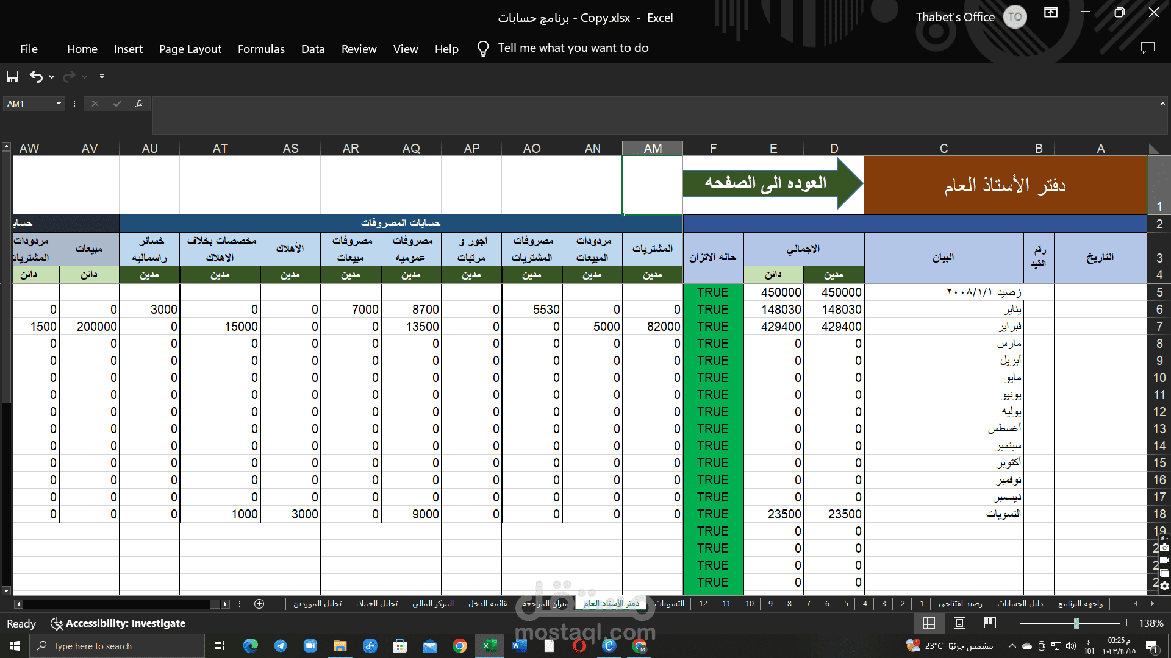Switch to Normal view in status bar
Viewport: 1171px width, 658px height.
[929, 623]
